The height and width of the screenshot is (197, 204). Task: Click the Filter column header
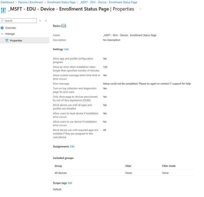[x=128, y=166]
